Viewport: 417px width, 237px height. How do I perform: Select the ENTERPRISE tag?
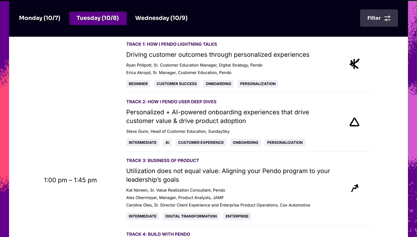(x=237, y=216)
